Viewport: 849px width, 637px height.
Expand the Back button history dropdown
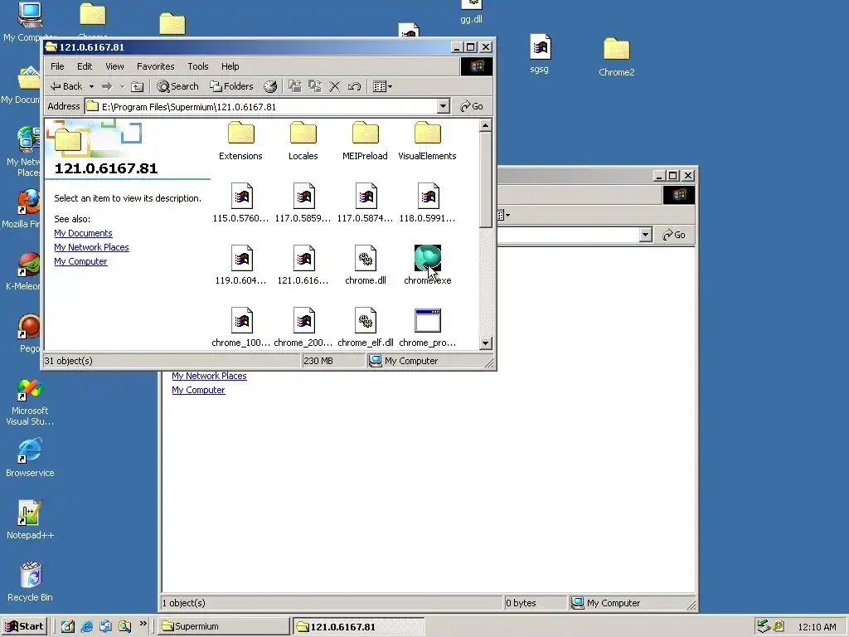point(91,86)
